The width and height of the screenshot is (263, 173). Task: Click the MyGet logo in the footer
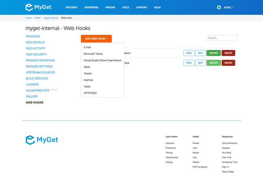42,140
